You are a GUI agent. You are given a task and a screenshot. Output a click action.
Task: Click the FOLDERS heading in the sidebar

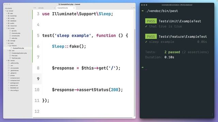[8, 8]
